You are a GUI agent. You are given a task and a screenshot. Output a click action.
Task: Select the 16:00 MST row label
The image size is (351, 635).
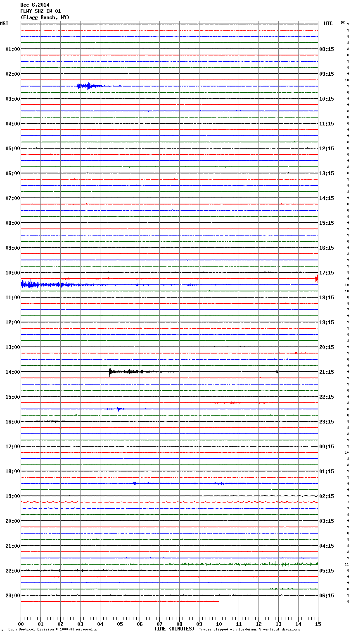click(x=13, y=422)
